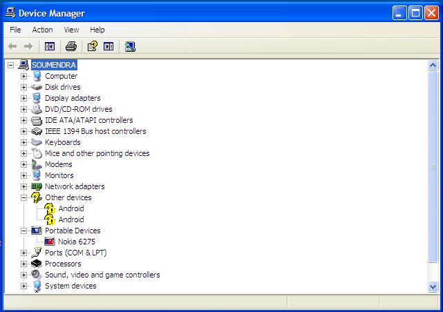
Task: Open the Help menu
Action: tap(97, 30)
